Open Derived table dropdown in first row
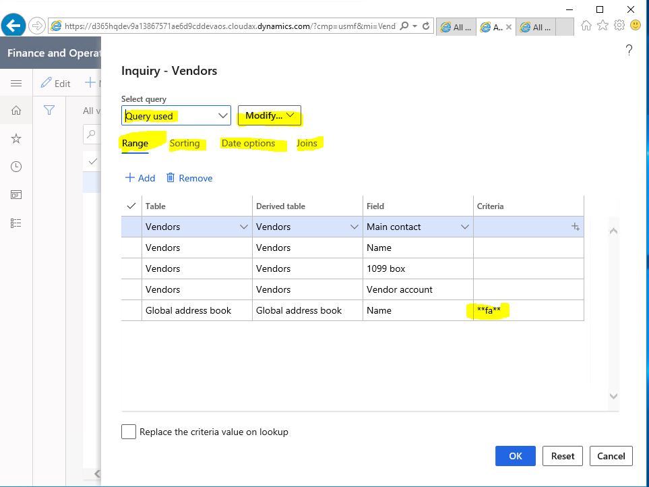The width and height of the screenshot is (649, 487). tap(354, 227)
